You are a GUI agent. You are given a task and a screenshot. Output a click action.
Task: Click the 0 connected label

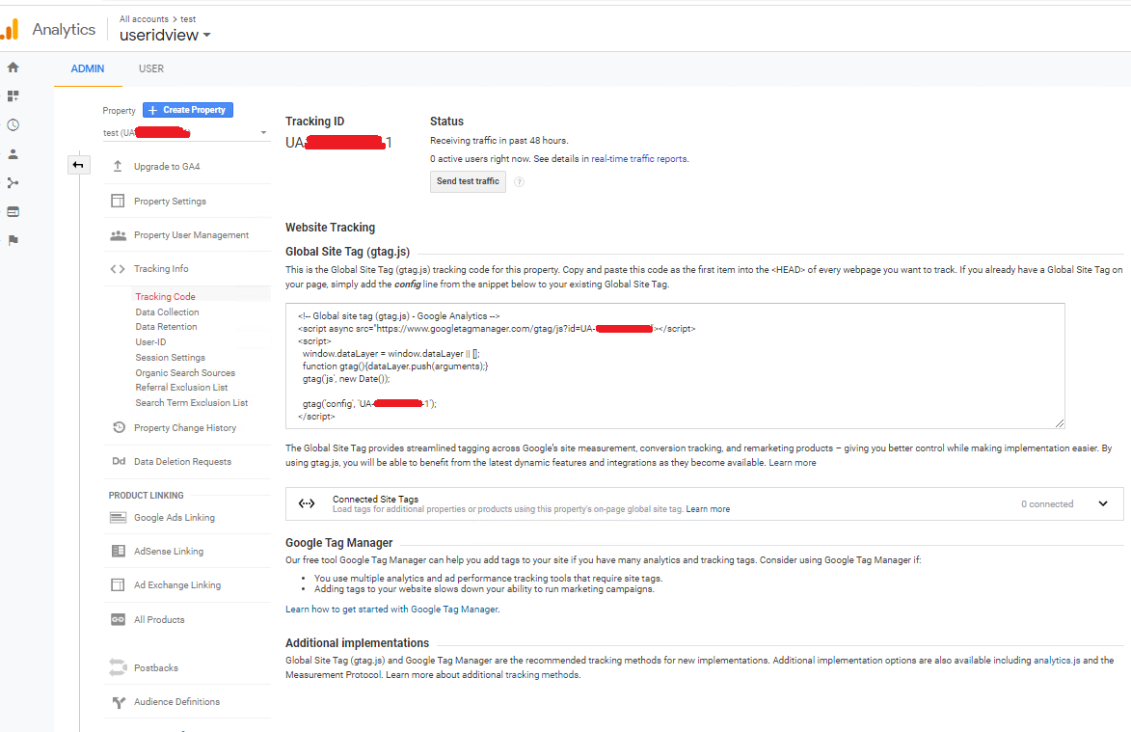click(1047, 504)
